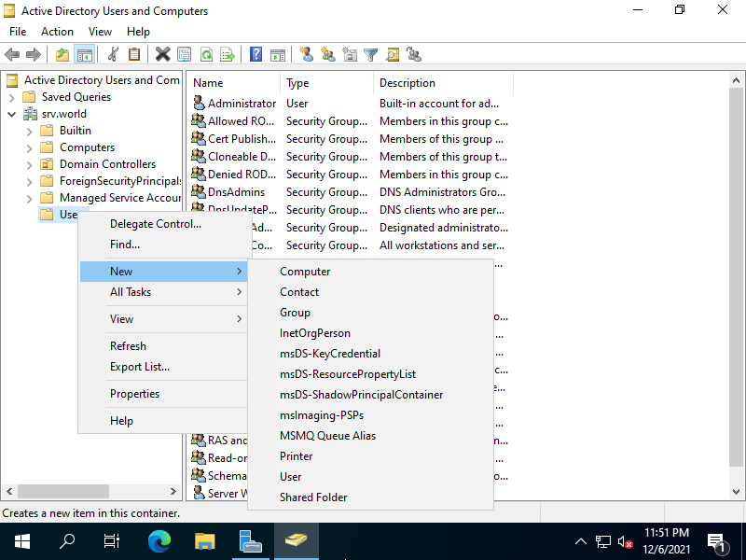
Task: Expand the Builtin tree node
Action: click(29, 131)
